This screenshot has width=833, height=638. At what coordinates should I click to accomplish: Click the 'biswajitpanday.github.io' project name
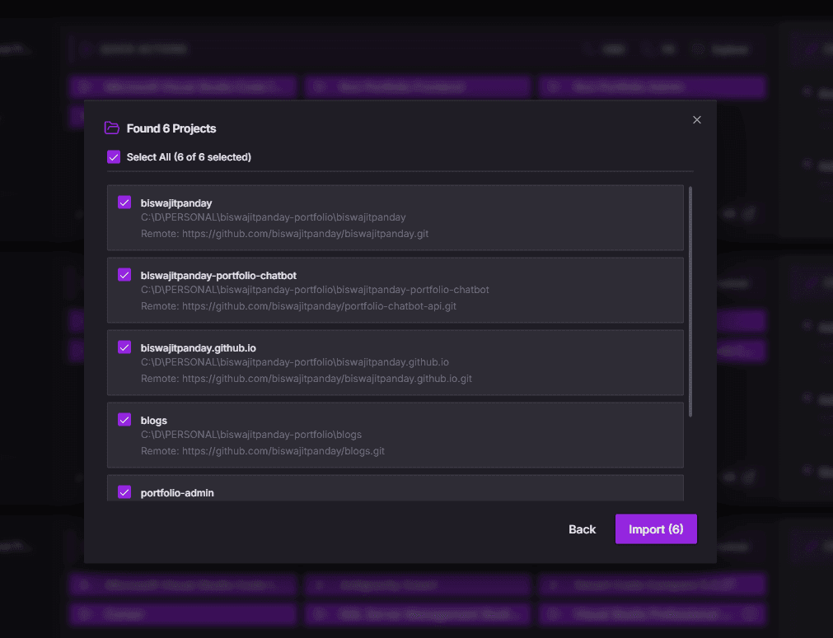coord(198,348)
